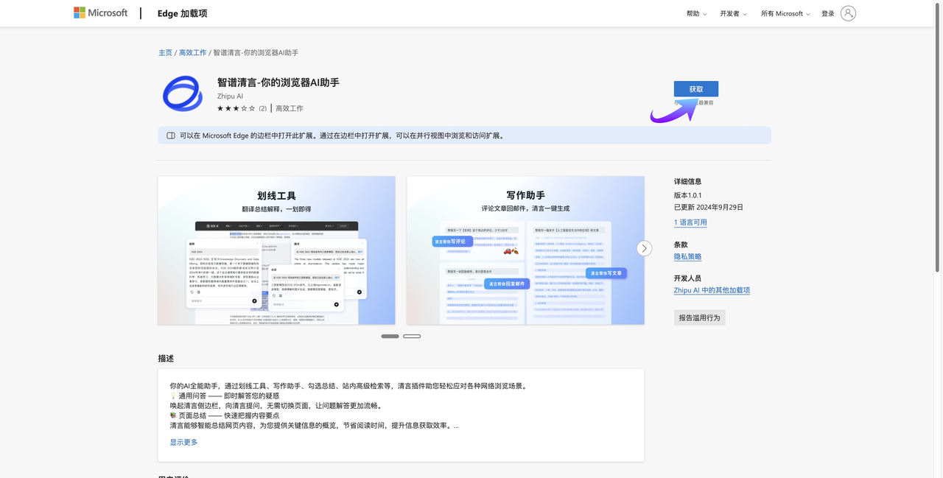Select the second carousel dot indicator
This screenshot has width=943, height=478.
(412, 335)
